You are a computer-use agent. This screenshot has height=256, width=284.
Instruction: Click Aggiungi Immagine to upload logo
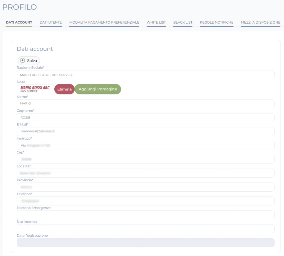98,89
